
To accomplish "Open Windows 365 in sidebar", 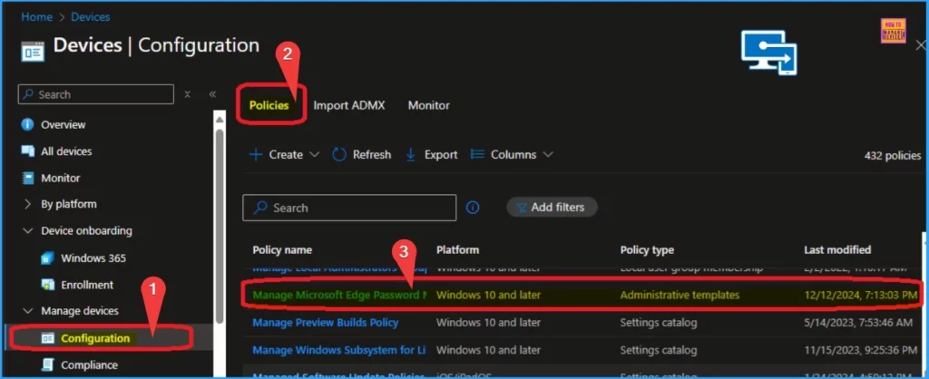I will (x=93, y=258).
